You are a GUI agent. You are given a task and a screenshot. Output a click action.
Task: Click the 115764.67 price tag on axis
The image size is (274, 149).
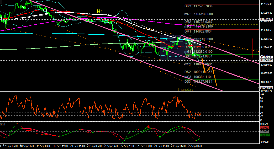(266, 19)
